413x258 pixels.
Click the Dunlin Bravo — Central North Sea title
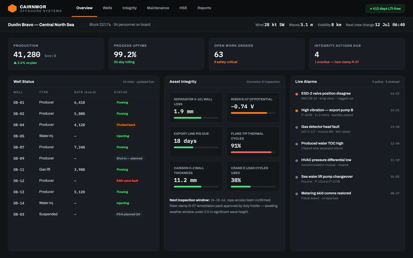click(41, 24)
